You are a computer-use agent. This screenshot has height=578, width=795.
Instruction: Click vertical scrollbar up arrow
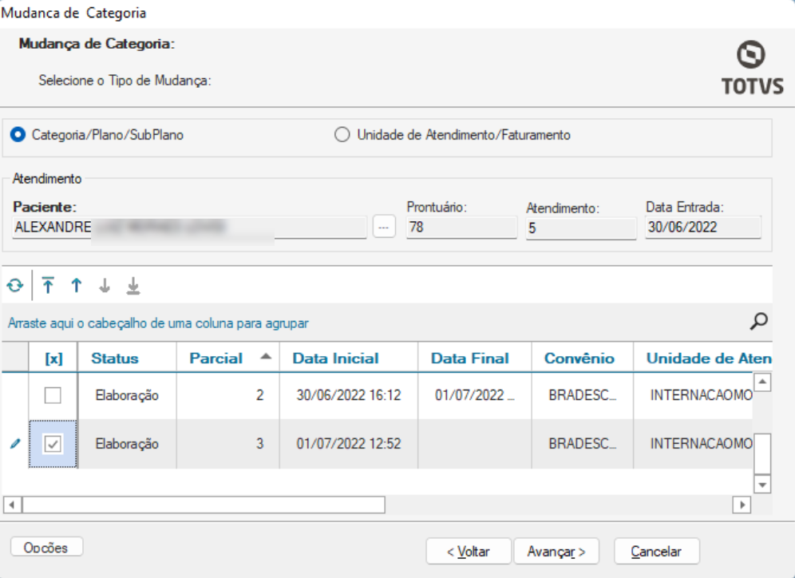click(762, 382)
